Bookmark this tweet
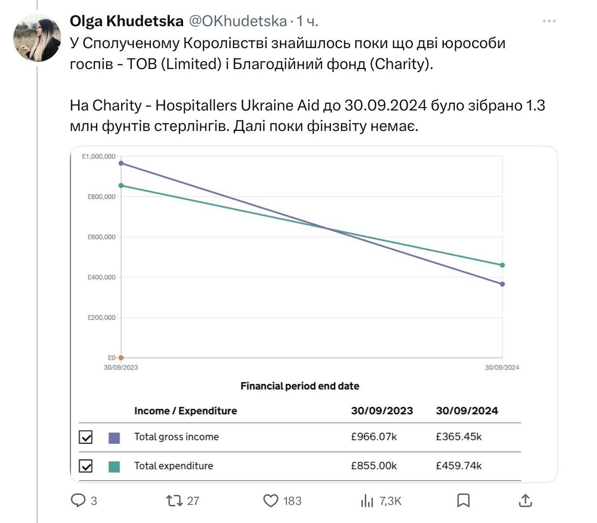 coord(463,500)
